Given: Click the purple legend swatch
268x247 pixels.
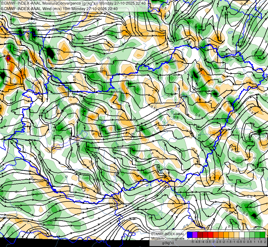Looking at the screenshot, I should pyautogui.click(x=195, y=235).
